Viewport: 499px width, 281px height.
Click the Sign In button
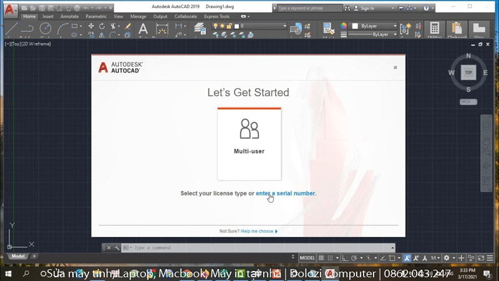[365, 8]
